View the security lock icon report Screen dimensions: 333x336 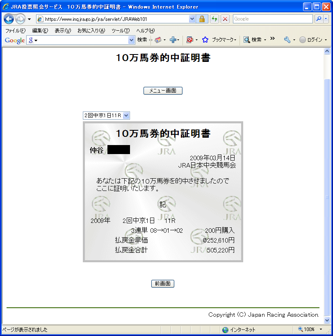point(202,19)
